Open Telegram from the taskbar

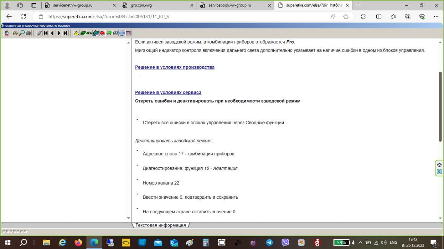269,242
